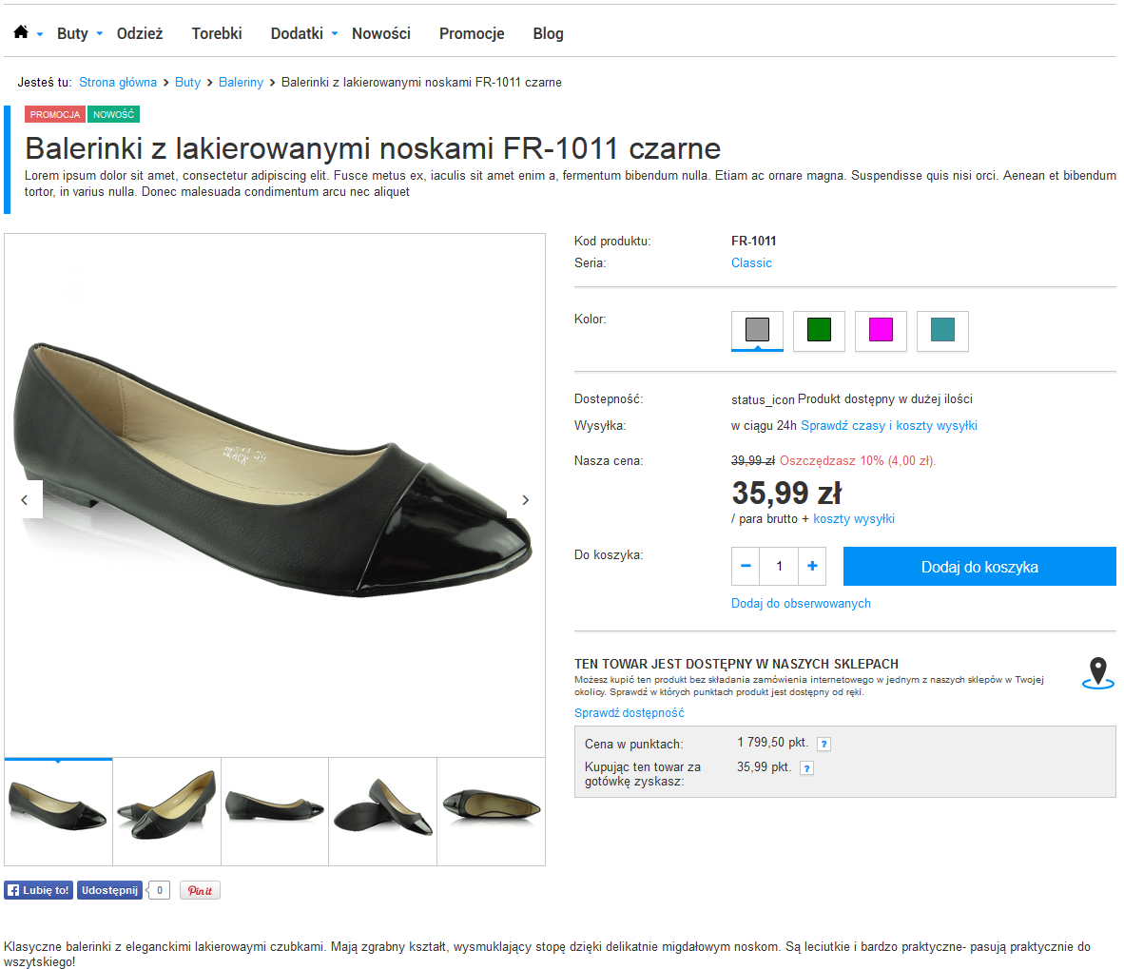Viewport: 1124px width, 969px height.
Task: Increase quantity with the plus button
Action: click(812, 566)
